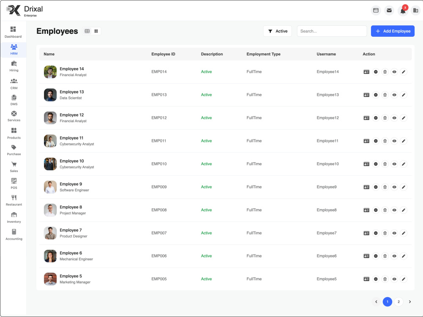The width and height of the screenshot is (423, 317).
Task: Open the Hiring sidebar module
Action: click(x=14, y=66)
